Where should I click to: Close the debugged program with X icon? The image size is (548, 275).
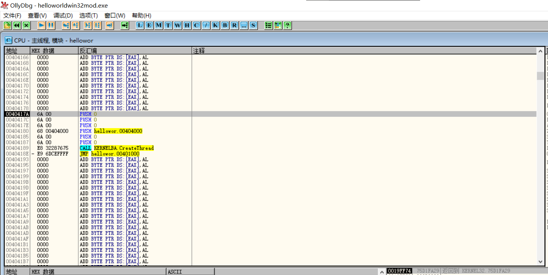tap(26, 25)
